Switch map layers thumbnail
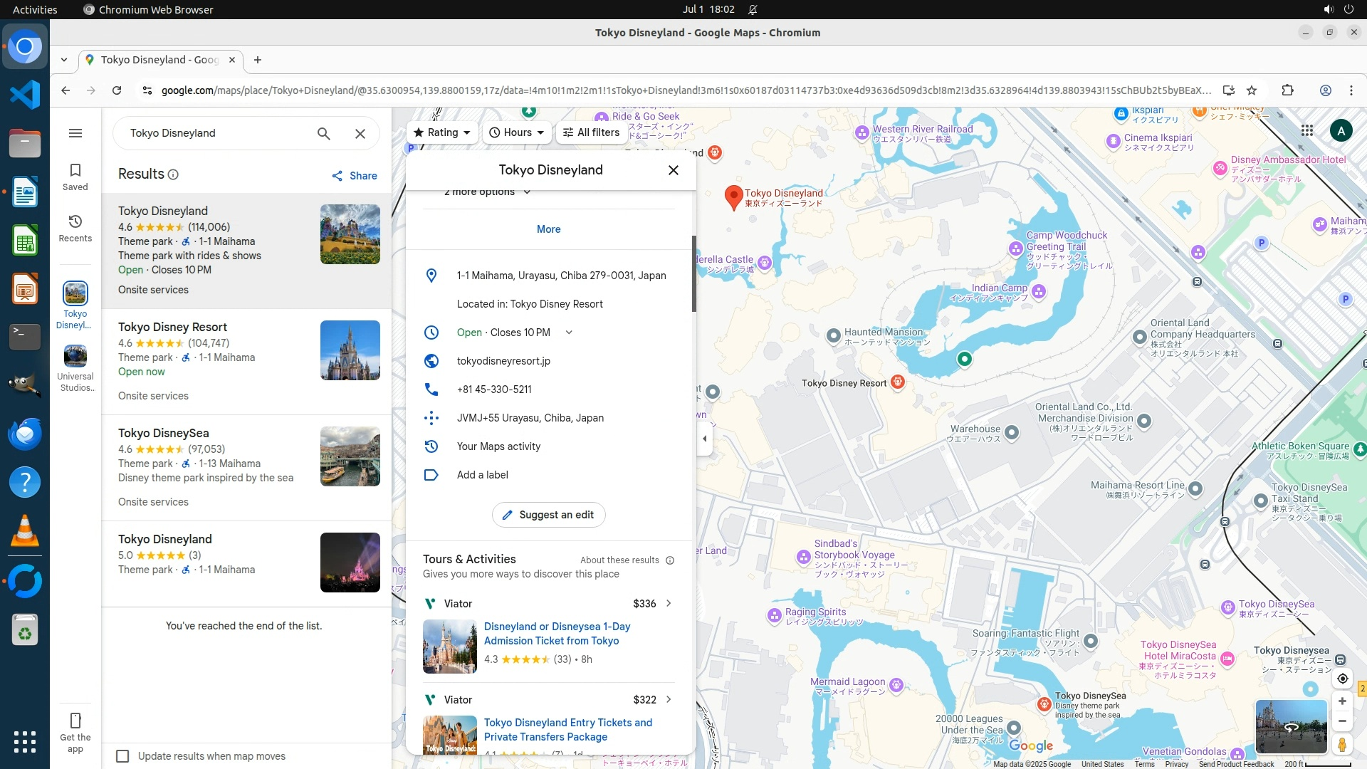The height and width of the screenshot is (769, 1367). coord(1291,726)
